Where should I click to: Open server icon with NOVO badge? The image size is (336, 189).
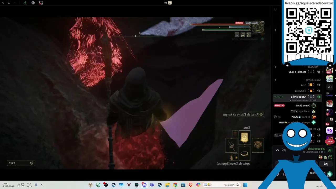(x=330, y=139)
